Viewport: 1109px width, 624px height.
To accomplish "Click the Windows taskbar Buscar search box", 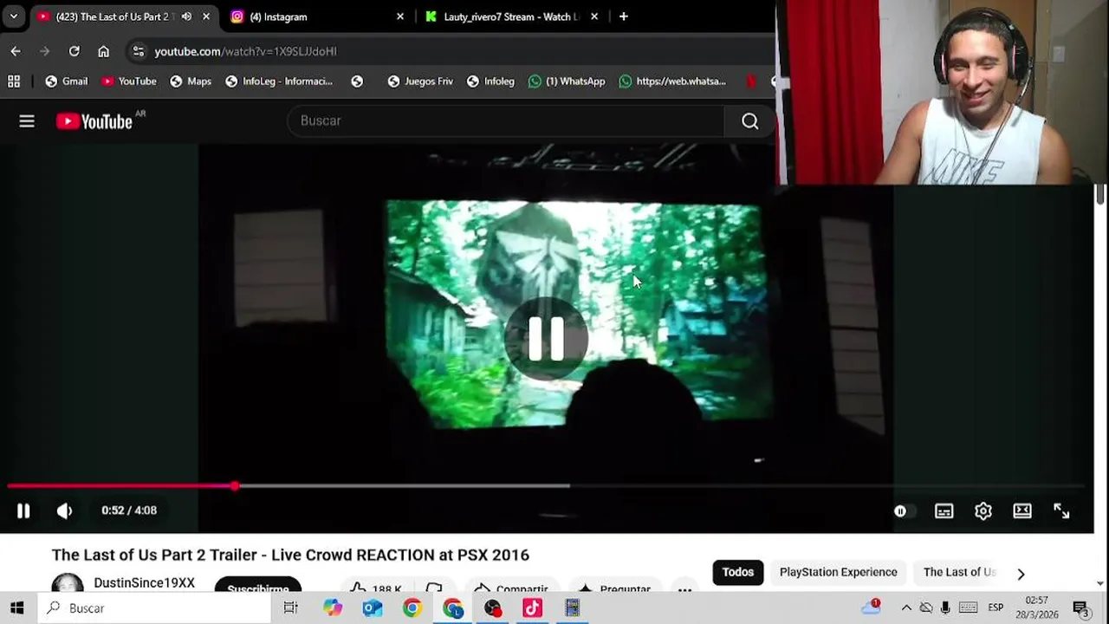I will point(155,608).
